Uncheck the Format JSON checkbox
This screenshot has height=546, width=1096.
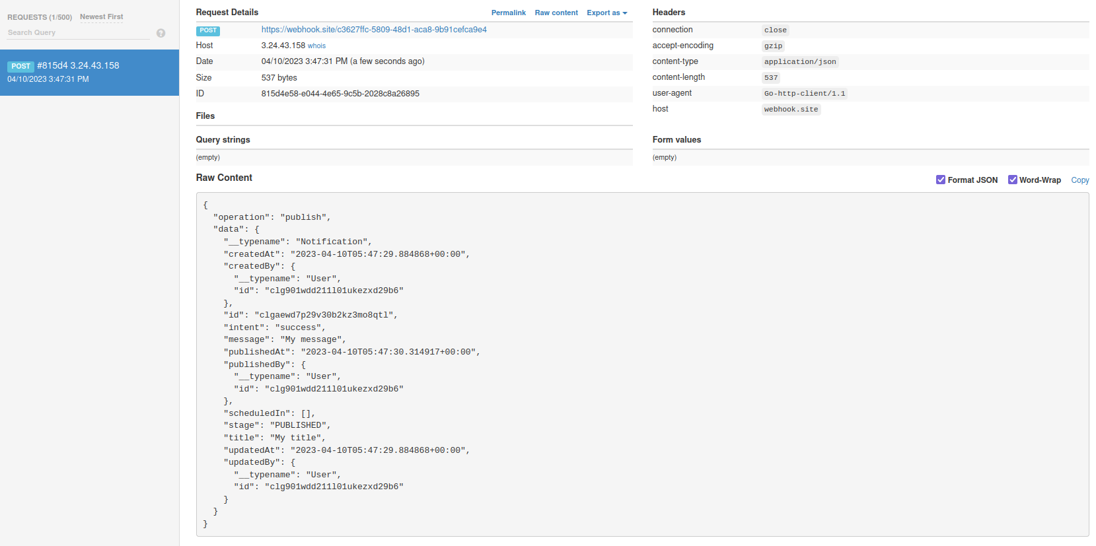(x=940, y=180)
